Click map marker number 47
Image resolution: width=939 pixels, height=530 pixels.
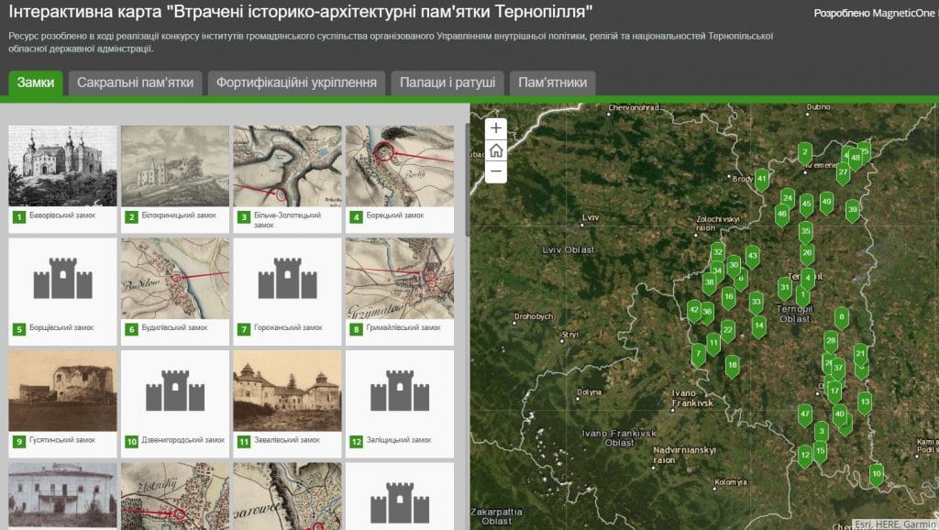805,414
